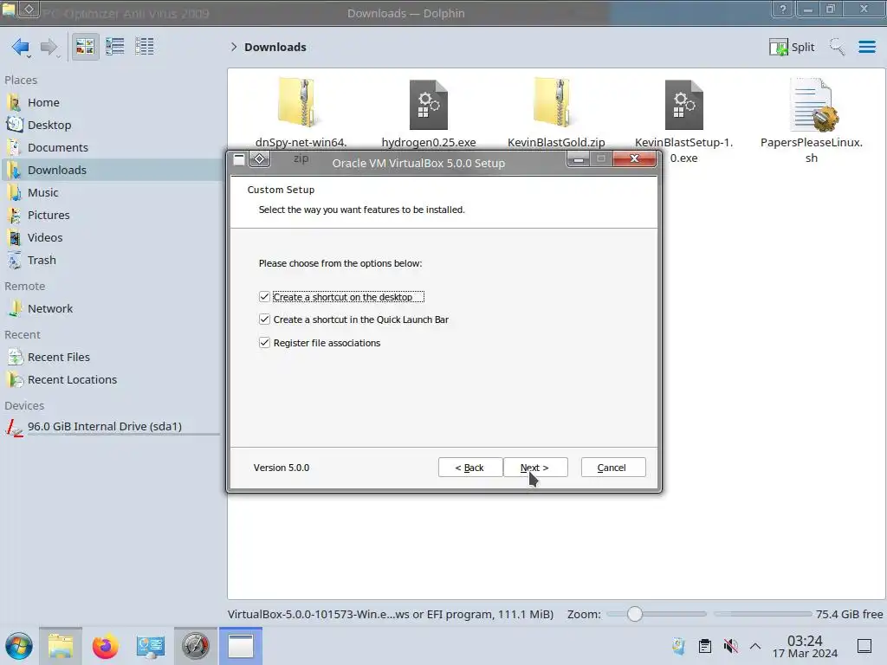887x665 pixels.
Task: Toggle the muted volume tray icon
Action: click(731, 646)
